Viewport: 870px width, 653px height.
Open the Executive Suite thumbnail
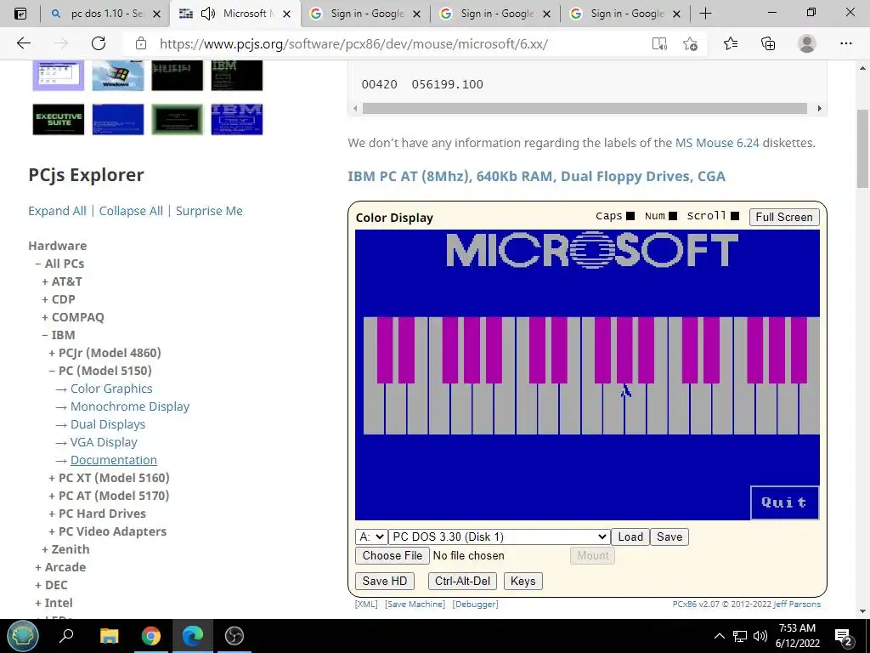click(59, 119)
